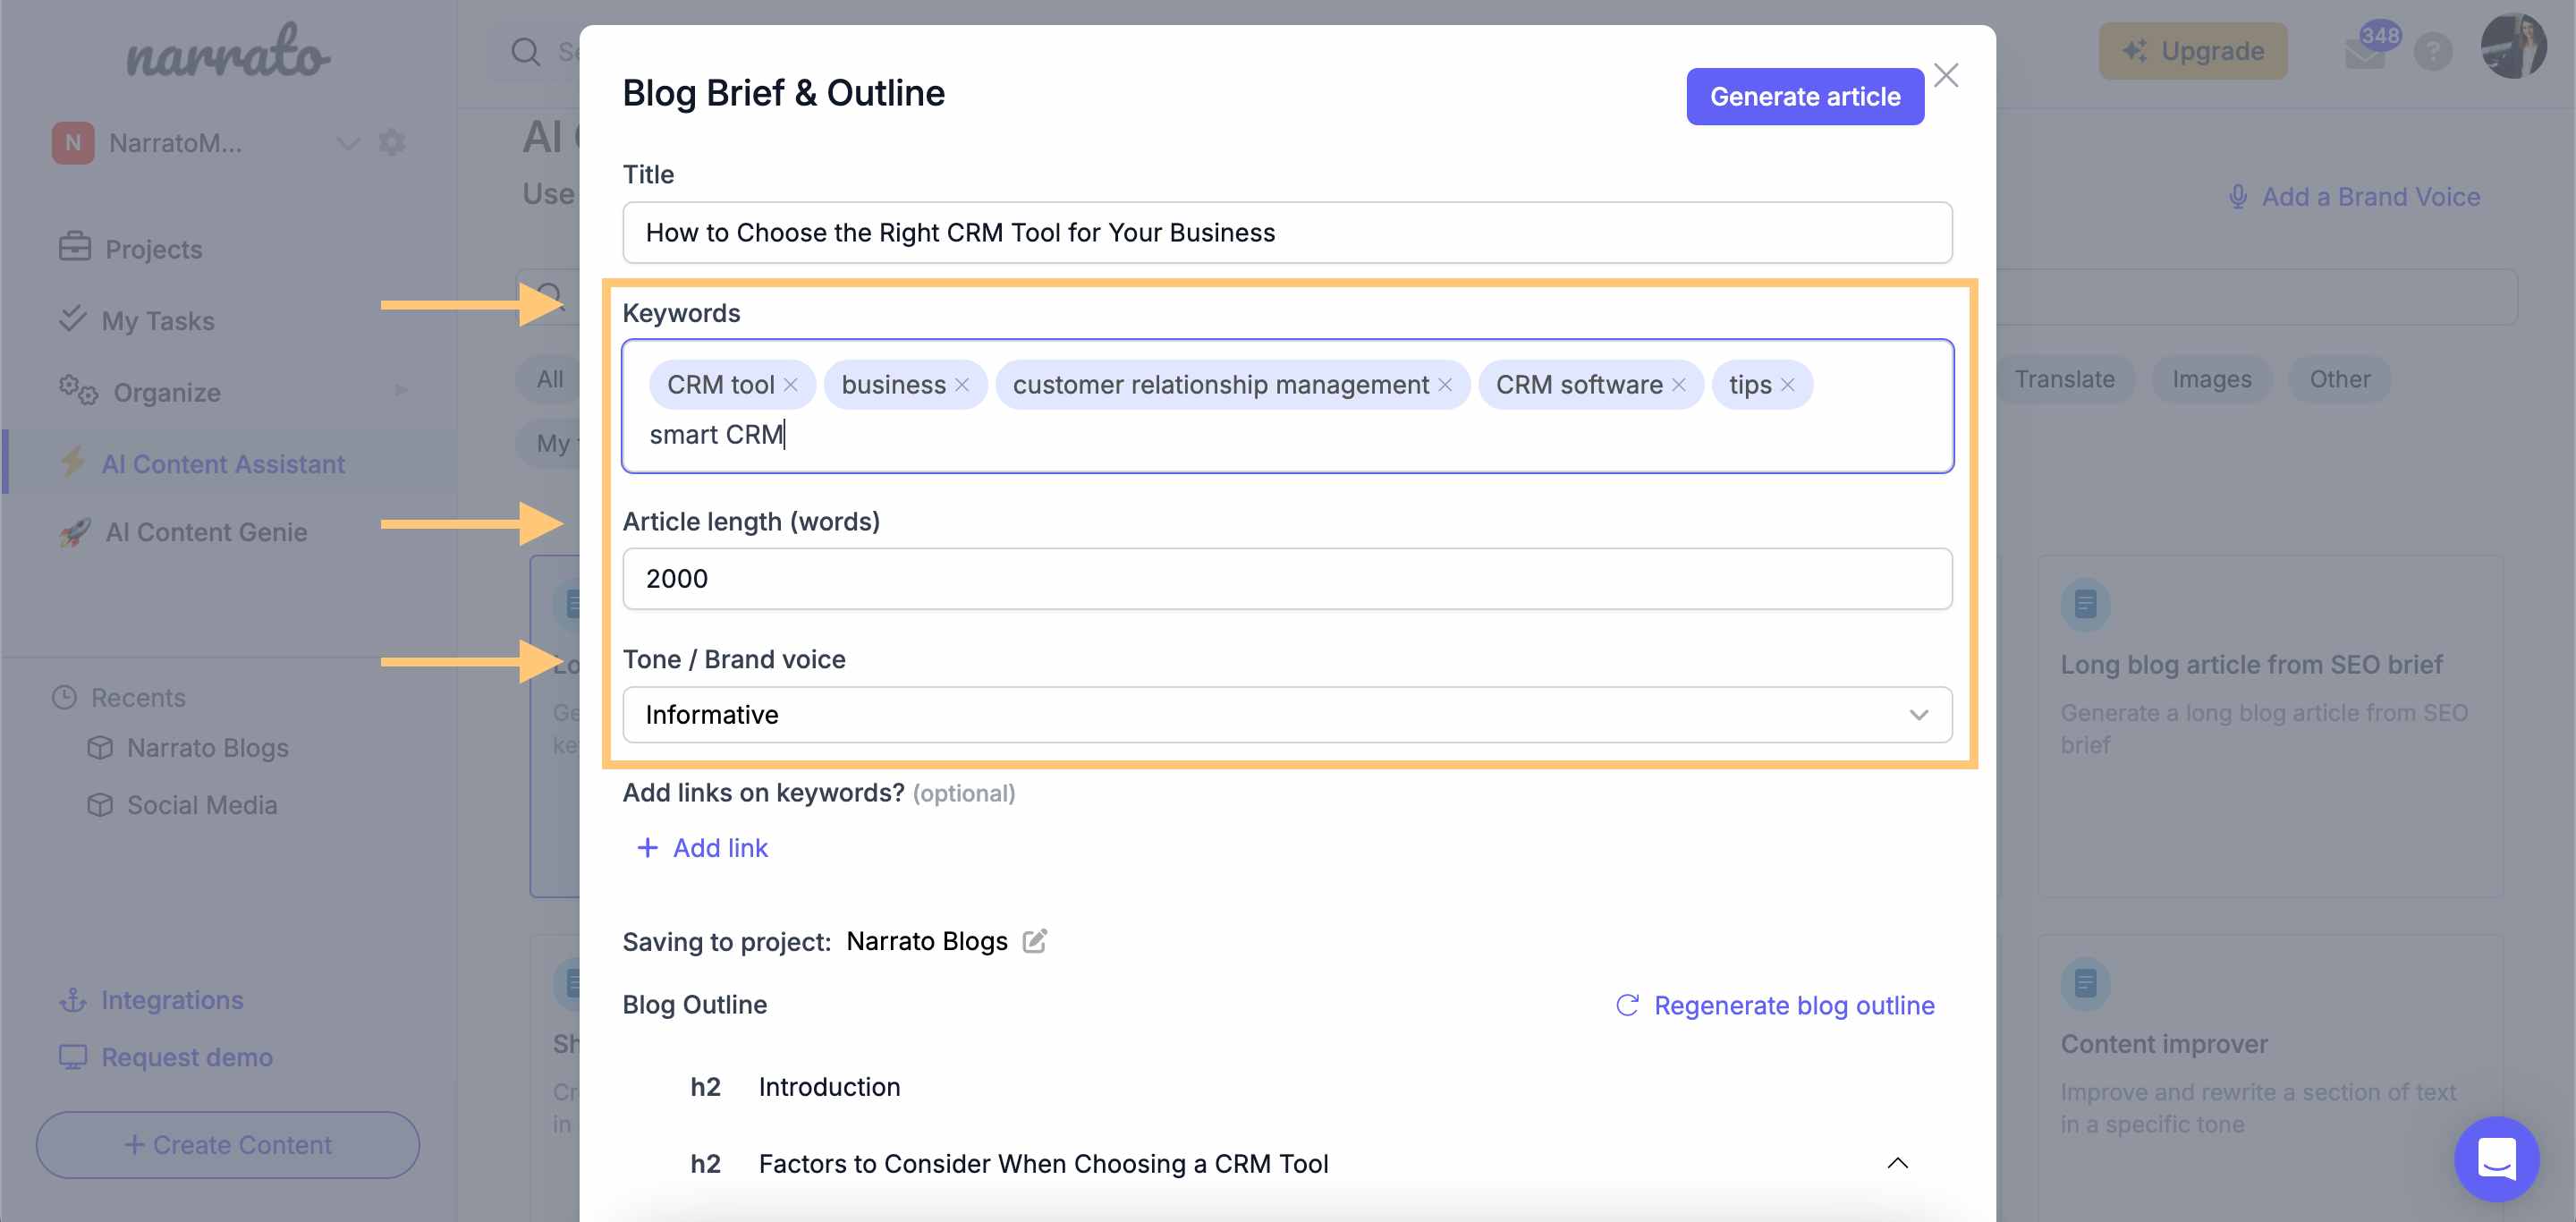Click the microphone icon for Brand Voice
This screenshot has height=1222, width=2576.
[2238, 197]
